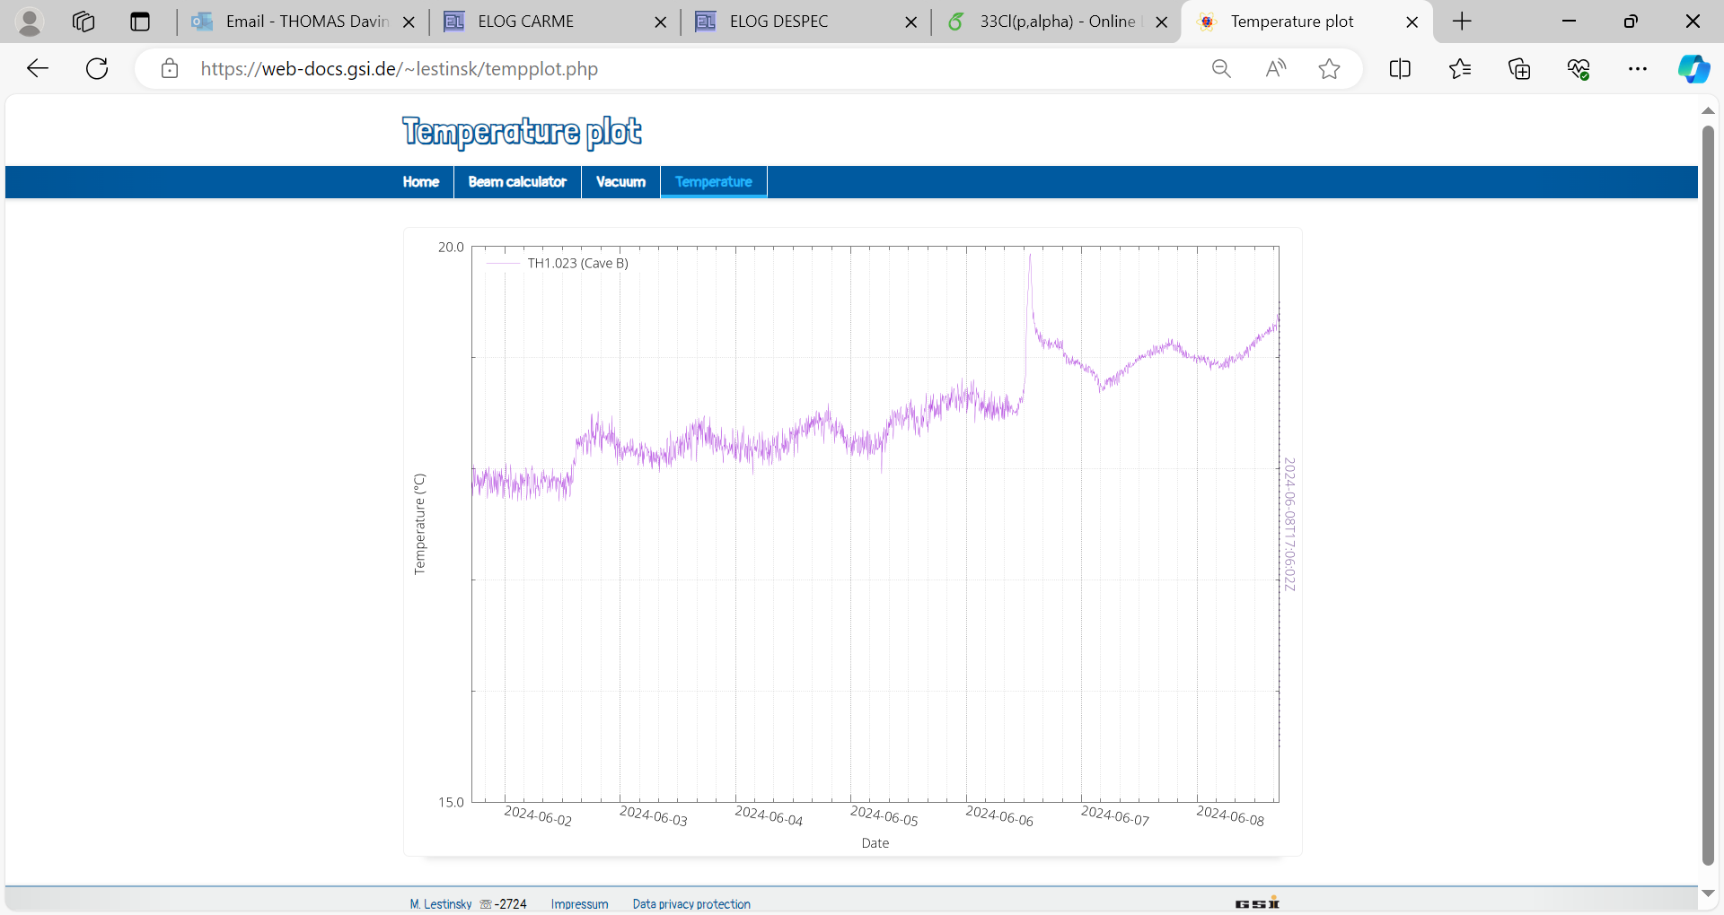Open Data privacy protection link
1724x915 pixels.
click(x=691, y=904)
